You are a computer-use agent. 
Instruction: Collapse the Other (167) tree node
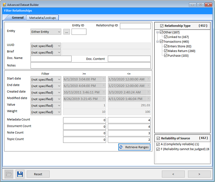pos(158,32)
